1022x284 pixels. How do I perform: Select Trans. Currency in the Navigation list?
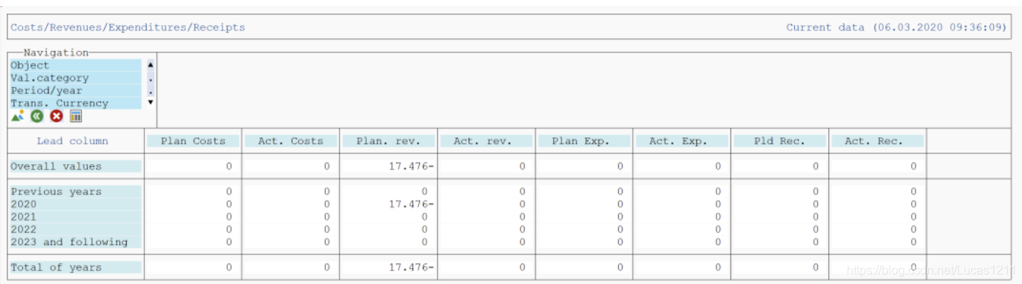pyautogui.click(x=75, y=103)
